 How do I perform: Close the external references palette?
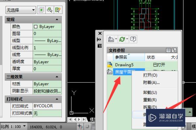coord(100,33)
